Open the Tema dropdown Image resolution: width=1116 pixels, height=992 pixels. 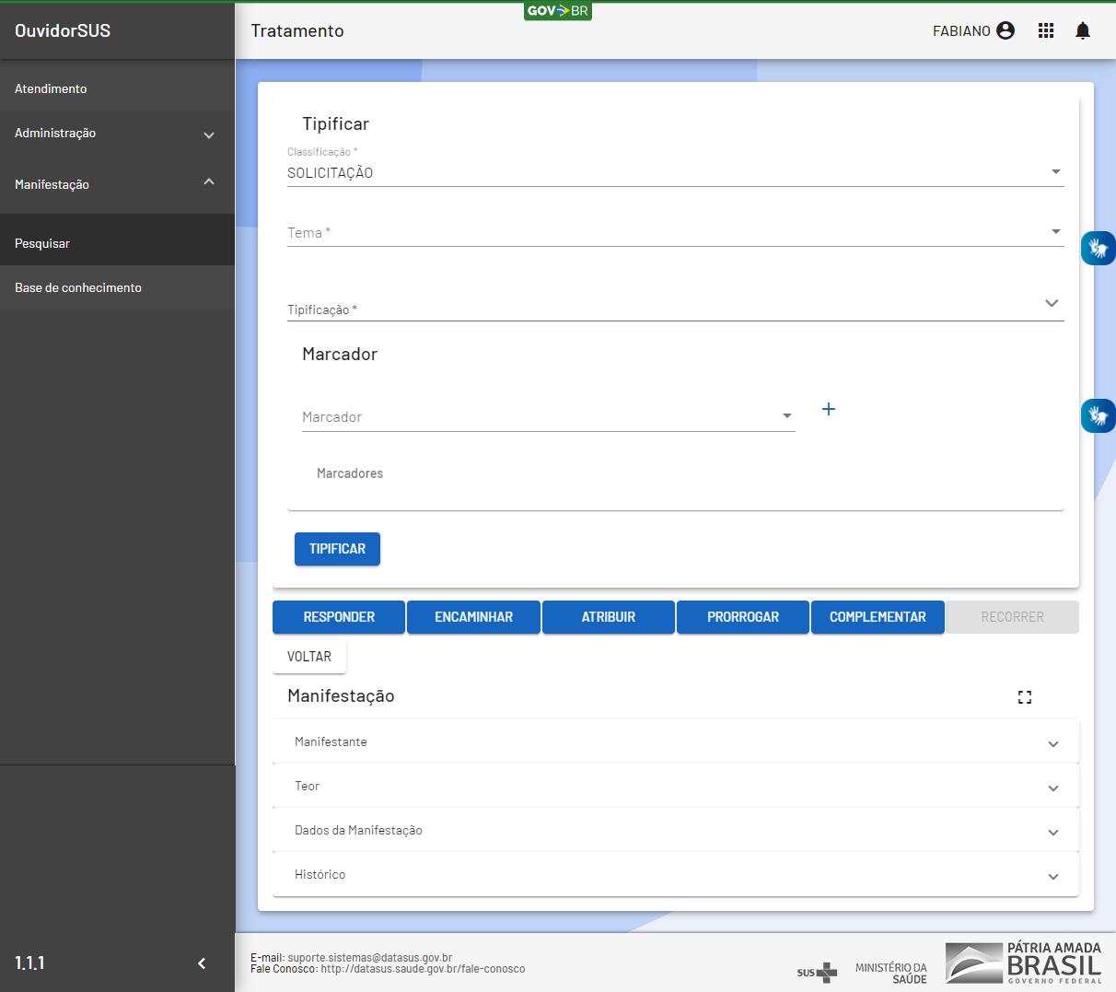[x=675, y=232]
